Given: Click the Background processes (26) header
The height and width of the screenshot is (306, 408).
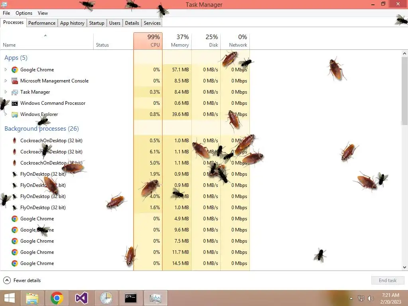Looking at the screenshot, I should tap(41, 129).
